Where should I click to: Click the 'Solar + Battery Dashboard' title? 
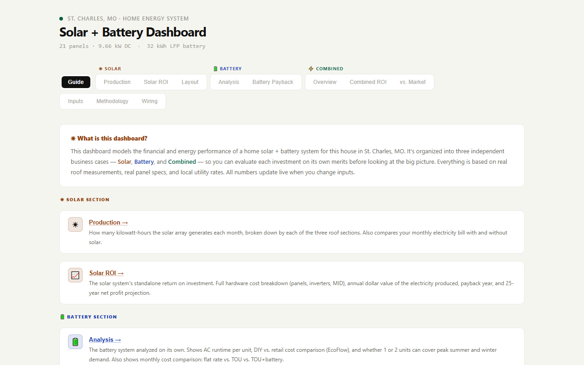pyautogui.click(x=133, y=32)
